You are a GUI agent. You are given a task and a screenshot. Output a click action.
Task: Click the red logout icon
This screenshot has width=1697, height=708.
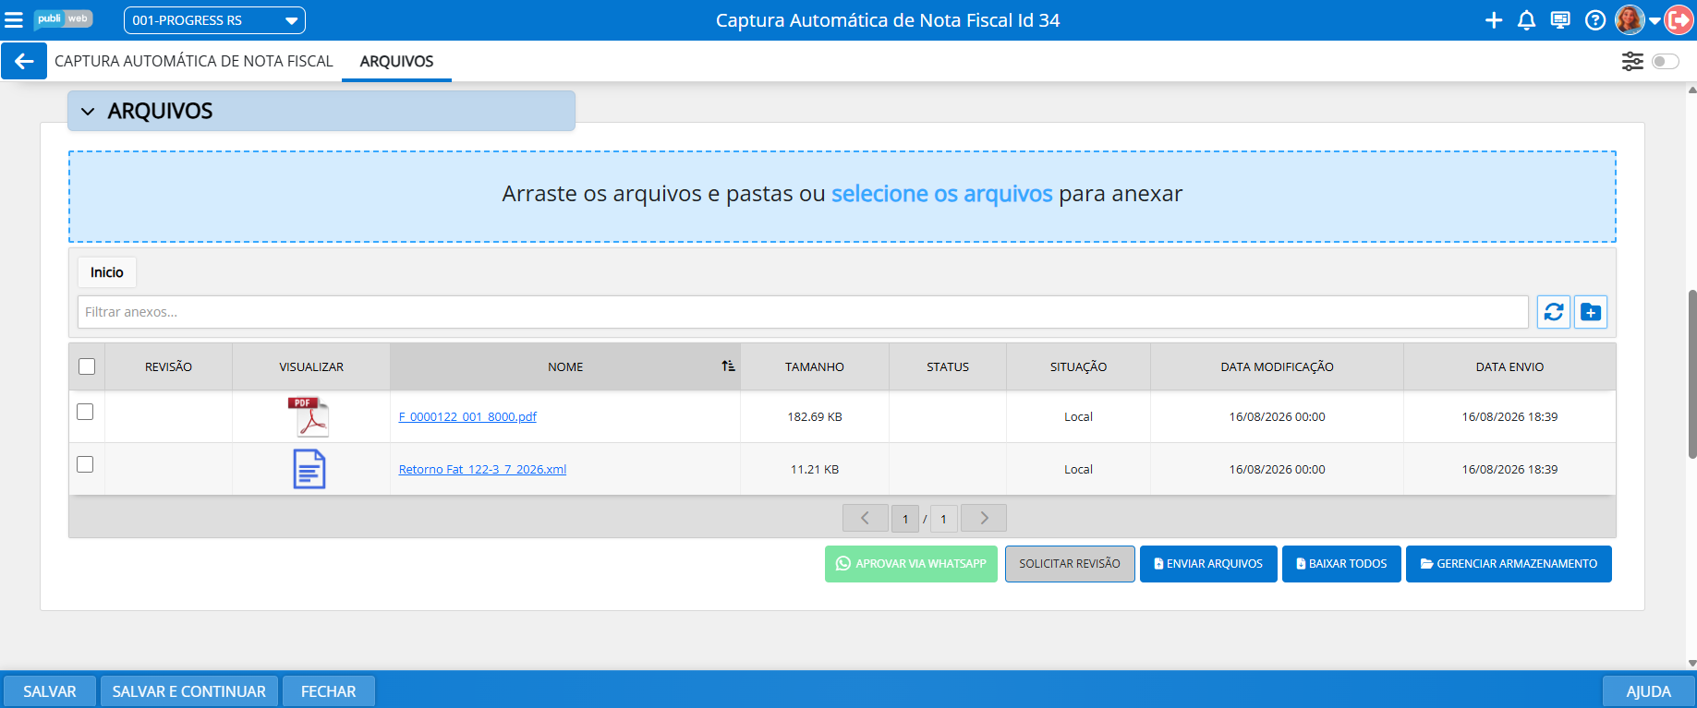[1679, 20]
